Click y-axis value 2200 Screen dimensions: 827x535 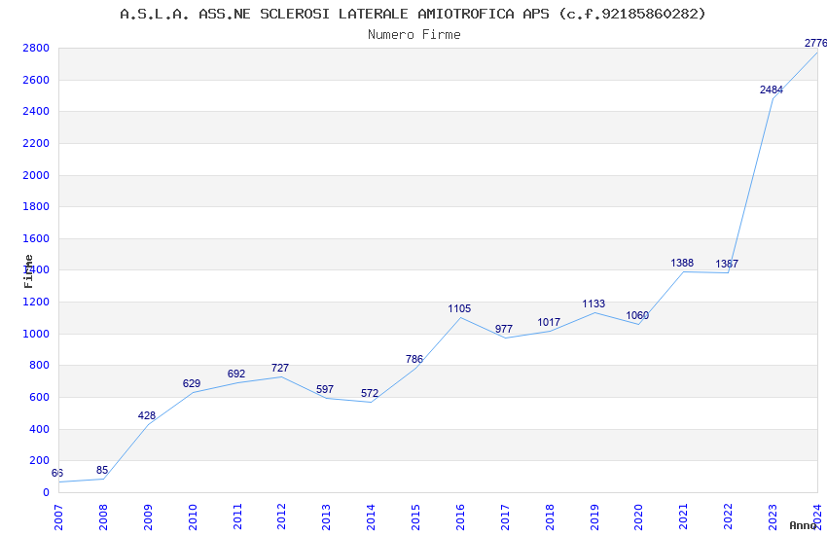click(36, 143)
